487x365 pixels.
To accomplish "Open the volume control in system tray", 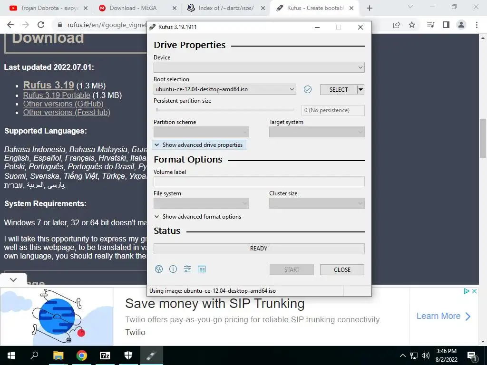I will (x=426, y=355).
